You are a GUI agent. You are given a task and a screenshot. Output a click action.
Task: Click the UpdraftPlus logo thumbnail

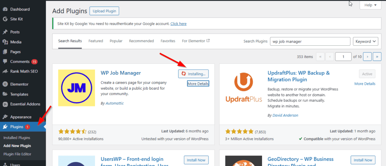click(x=244, y=88)
